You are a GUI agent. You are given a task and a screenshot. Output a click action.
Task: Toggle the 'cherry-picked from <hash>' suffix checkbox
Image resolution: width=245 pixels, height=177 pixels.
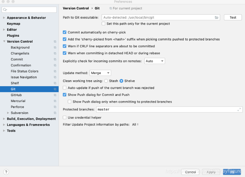[x=65, y=39]
